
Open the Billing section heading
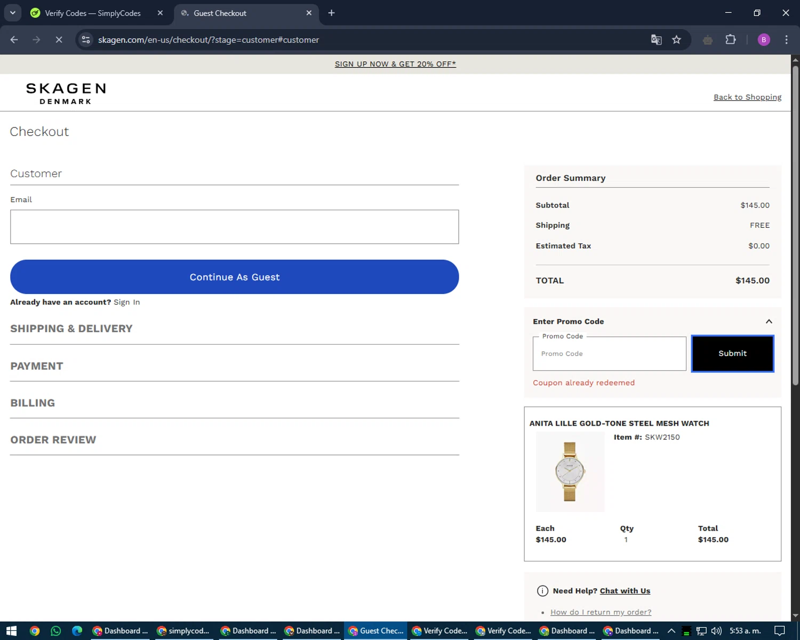click(33, 403)
